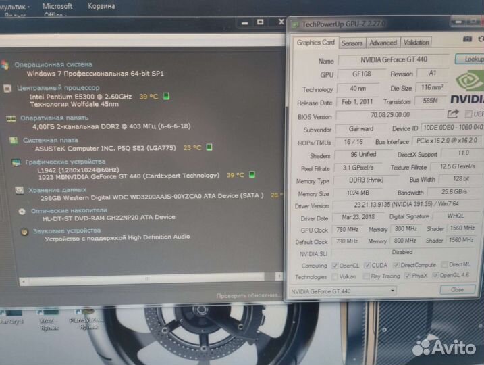
Task: Open the Звуковые устройства section
Action: point(67,231)
